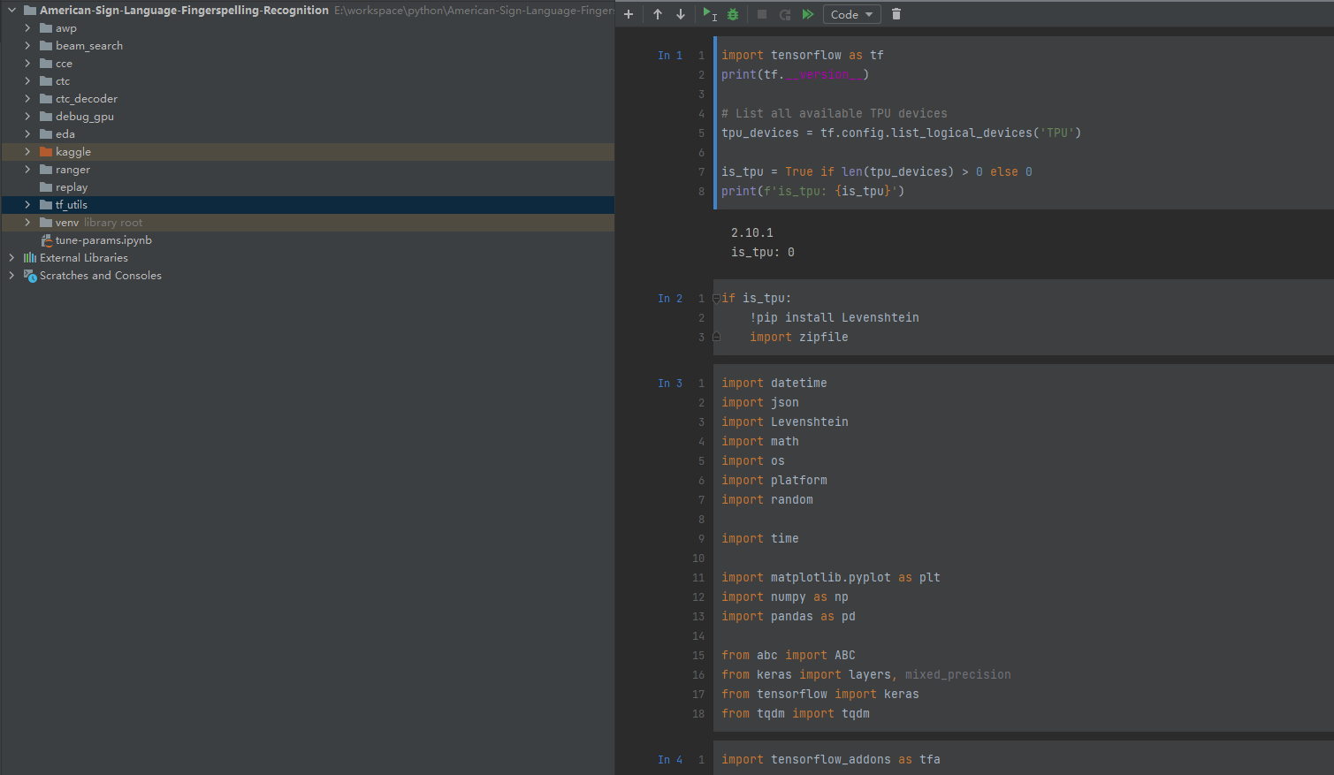The width and height of the screenshot is (1334, 775).
Task: Expand External Libraries node
Action: coord(11,258)
